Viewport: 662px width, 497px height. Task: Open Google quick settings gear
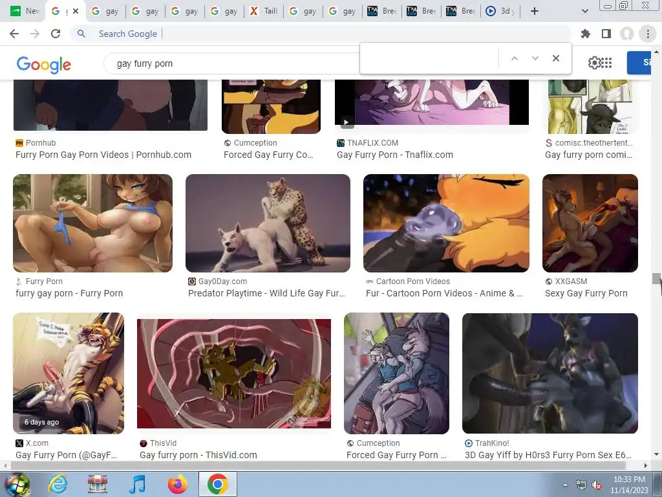(x=594, y=63)
